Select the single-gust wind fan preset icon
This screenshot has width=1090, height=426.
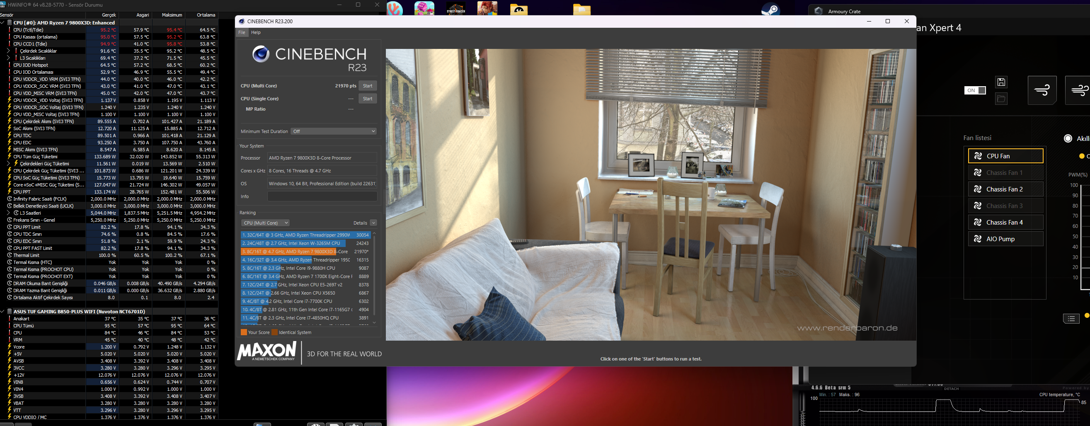pyautogui.click(x=1042, y=90)
